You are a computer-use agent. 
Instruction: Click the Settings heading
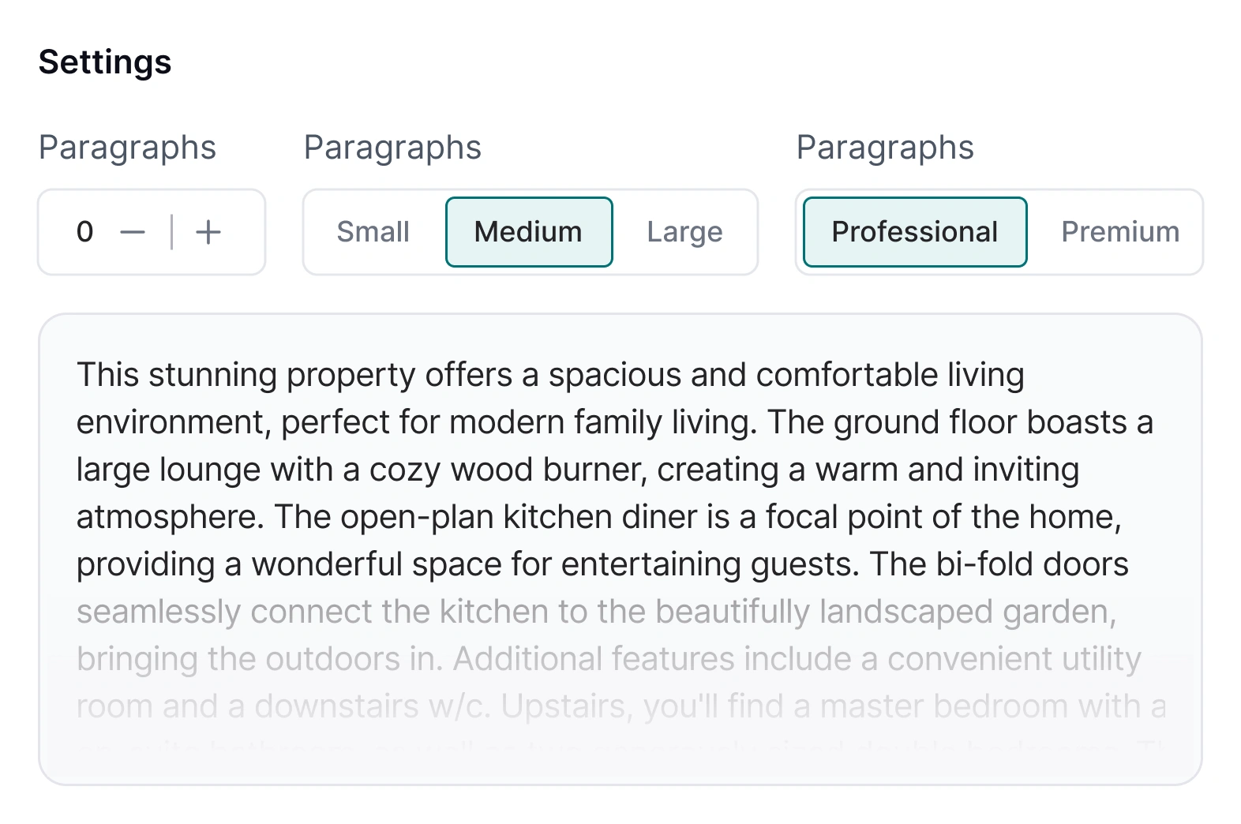[105, 62]
